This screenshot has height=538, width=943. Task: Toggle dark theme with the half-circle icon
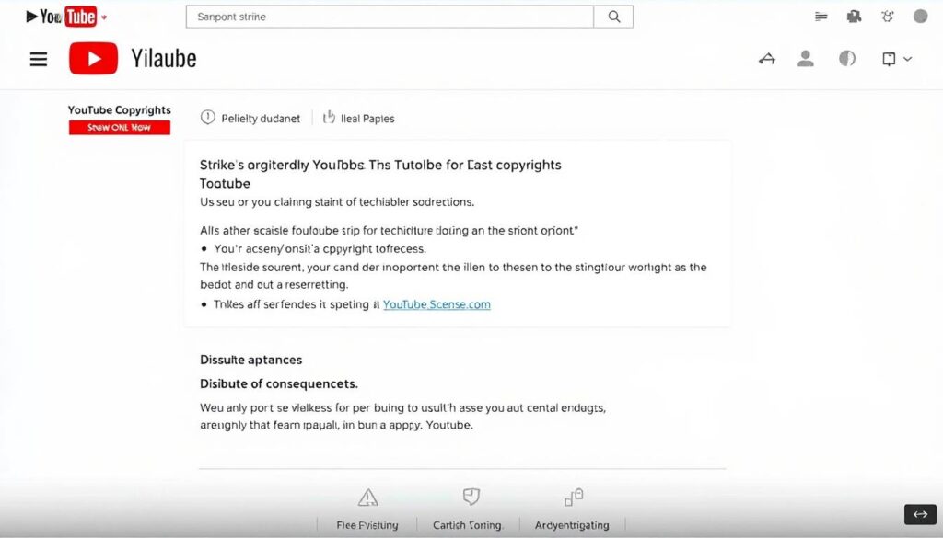click(846, 58)
